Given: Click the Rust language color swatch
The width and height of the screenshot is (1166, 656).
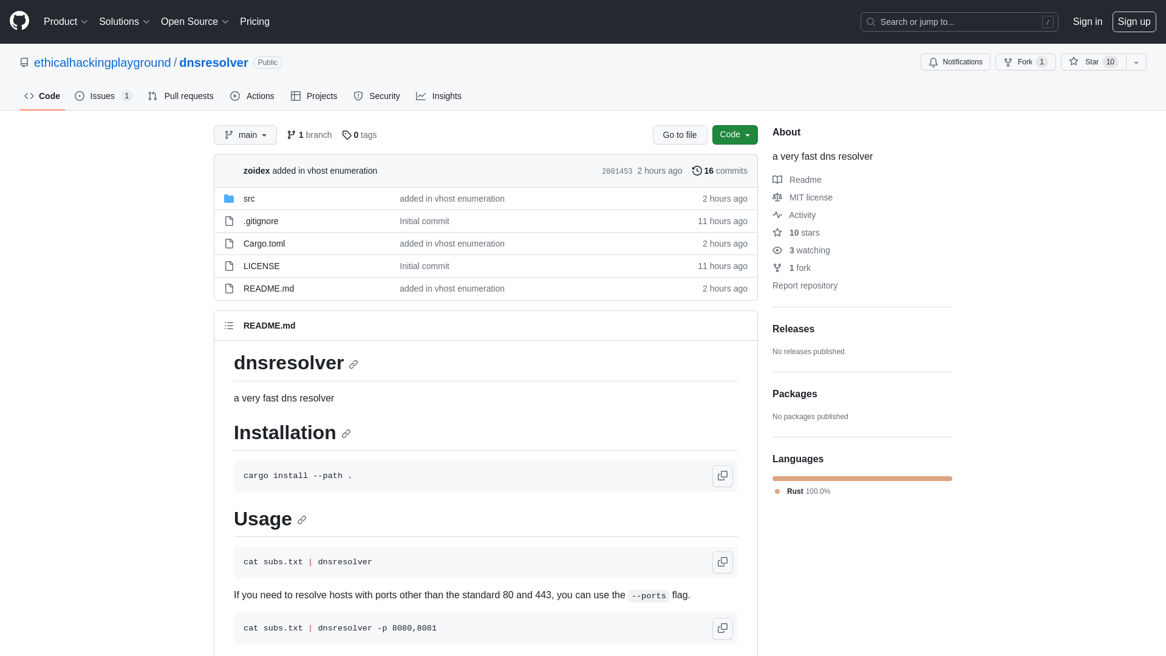Looking at the screenshot, I should coord(777,491).
